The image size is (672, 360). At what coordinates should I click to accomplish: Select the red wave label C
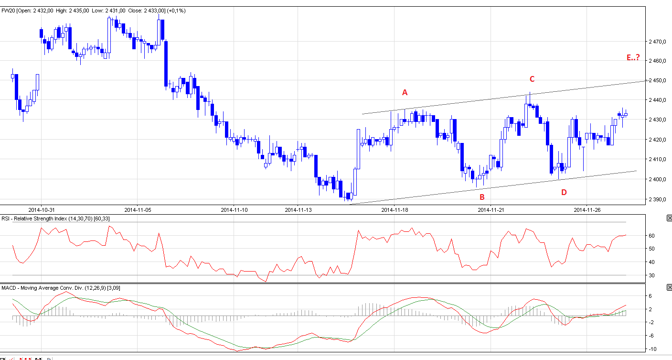coord(532,79)
